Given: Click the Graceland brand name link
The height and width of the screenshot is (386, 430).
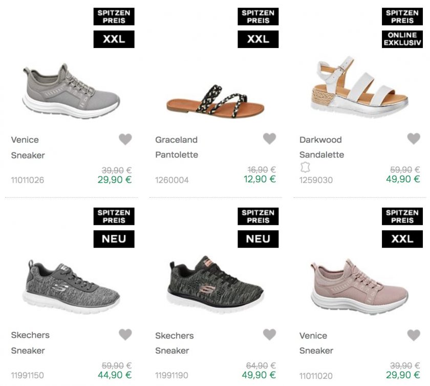Looking at the screenshot, I should tap(176, 140).
